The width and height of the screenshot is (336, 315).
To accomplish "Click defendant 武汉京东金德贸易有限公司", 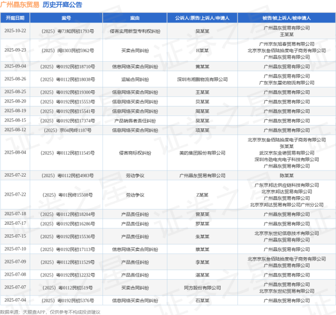I will click(287, 152).
